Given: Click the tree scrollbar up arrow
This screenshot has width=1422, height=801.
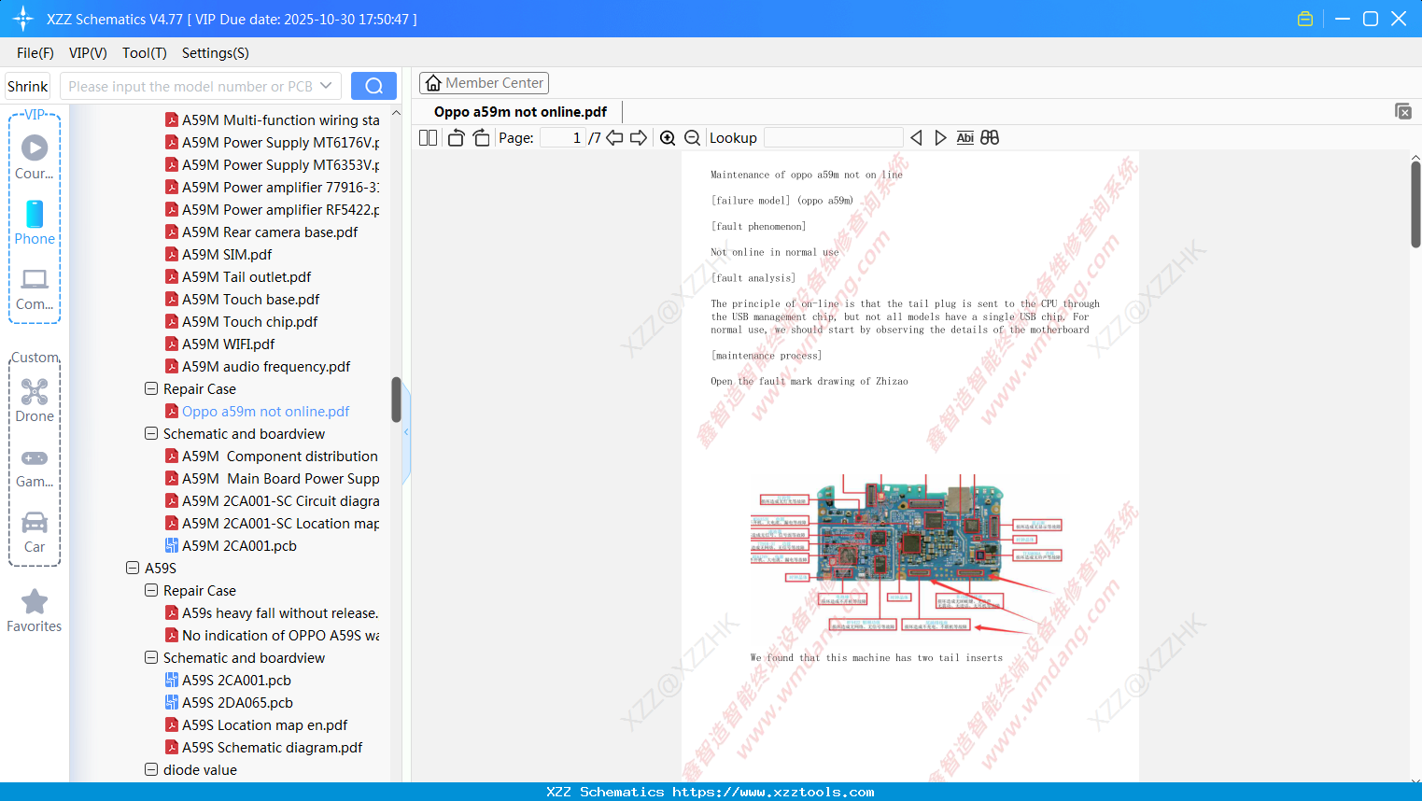Looking at the screenshot, I should (396, 112).
